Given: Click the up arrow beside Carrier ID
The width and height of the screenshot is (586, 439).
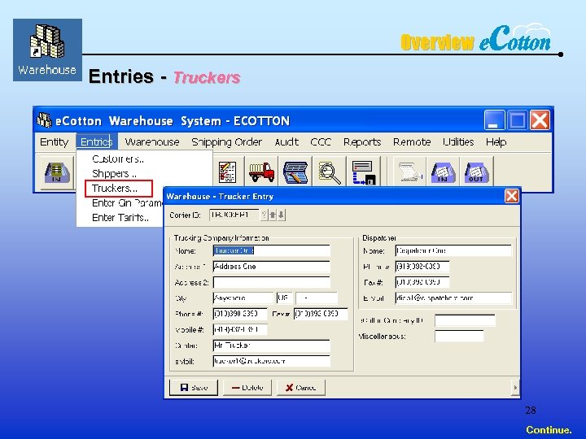Looking at the screenshot, I should 273,215.
